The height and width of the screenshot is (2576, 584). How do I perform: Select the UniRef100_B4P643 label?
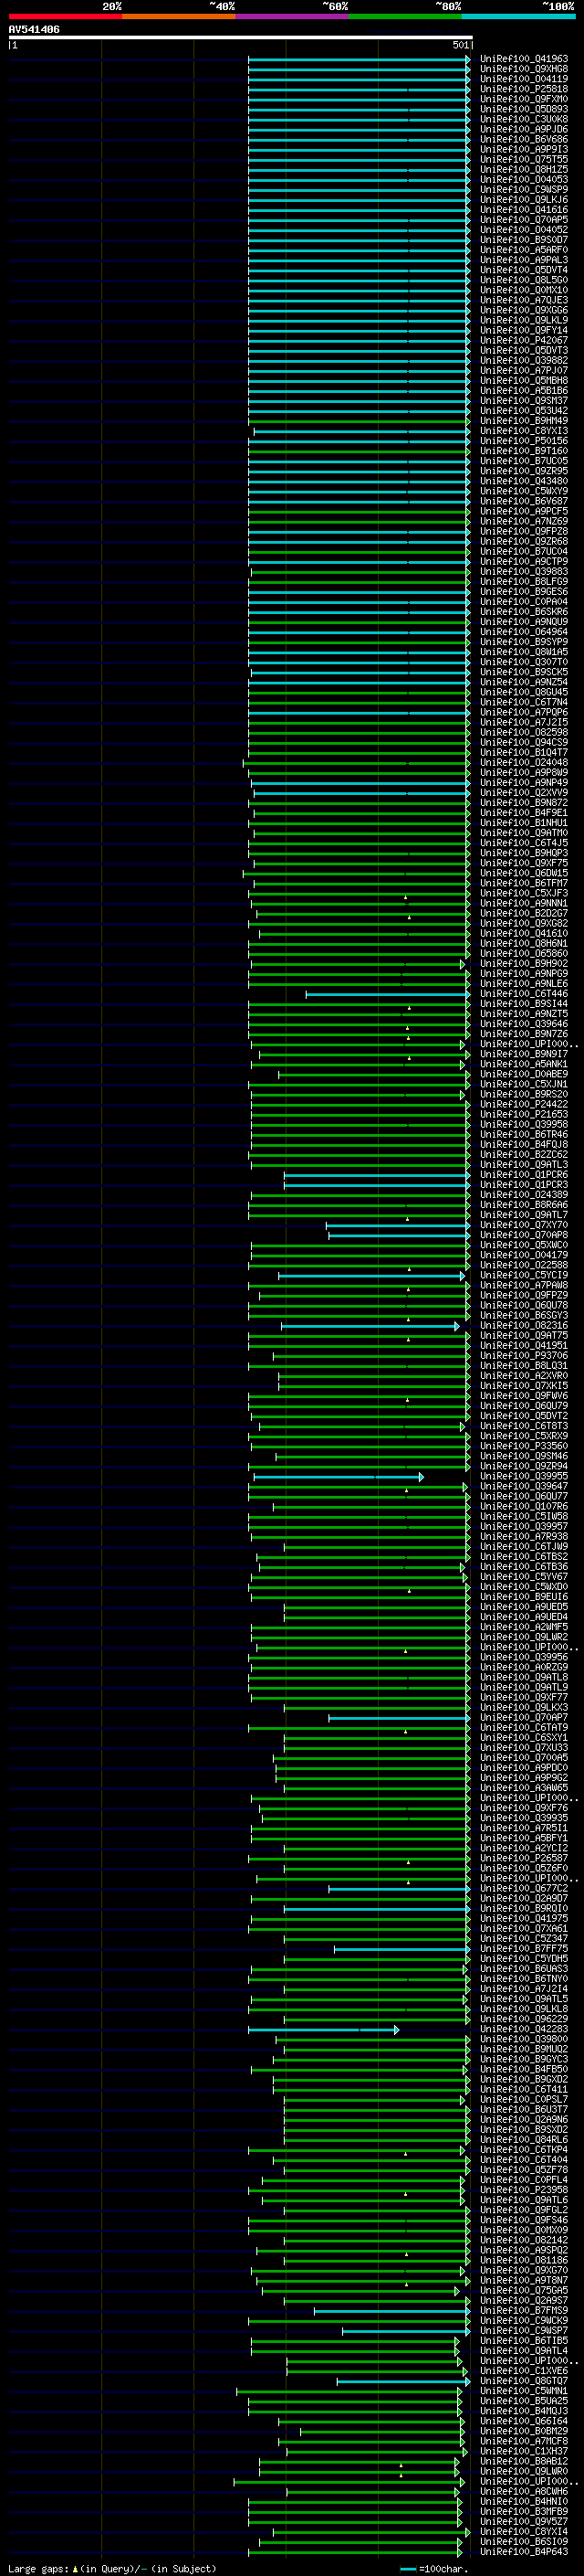pyautogui.click(x=523, y=2552)
